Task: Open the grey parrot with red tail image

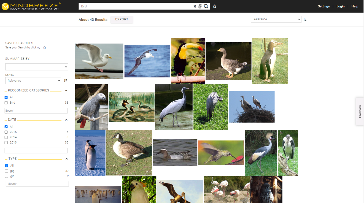Action: coord(91,107)
